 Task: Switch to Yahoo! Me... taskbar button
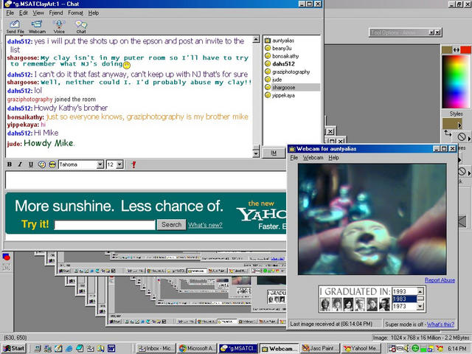[x=361, y=348]
